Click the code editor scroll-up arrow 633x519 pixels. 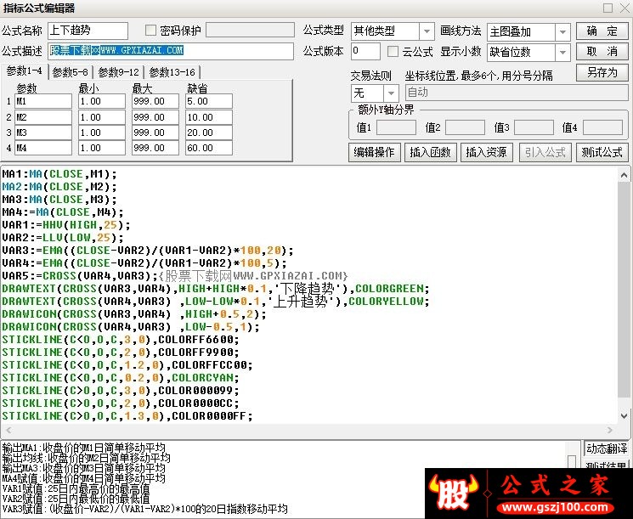[624, 175]
